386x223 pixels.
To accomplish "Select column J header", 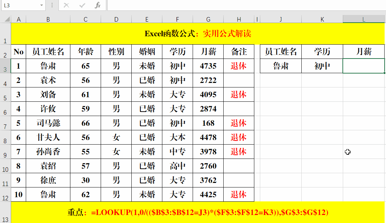I will point(281,20).
